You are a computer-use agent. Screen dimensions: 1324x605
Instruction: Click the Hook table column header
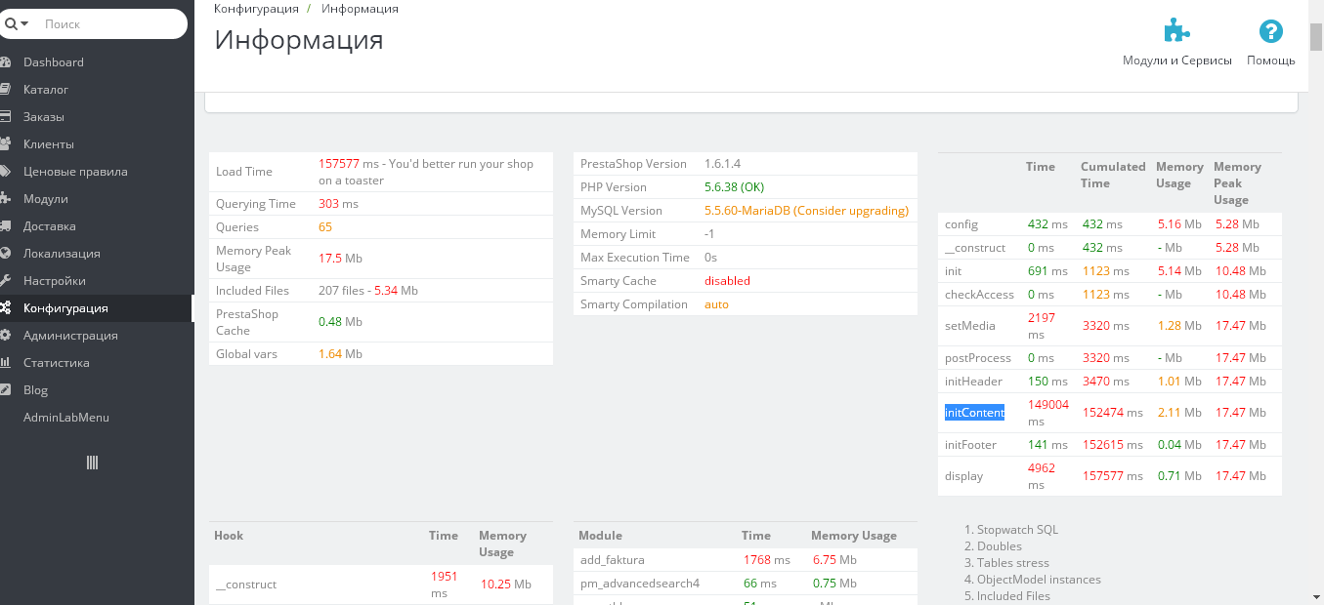(229, 536)
